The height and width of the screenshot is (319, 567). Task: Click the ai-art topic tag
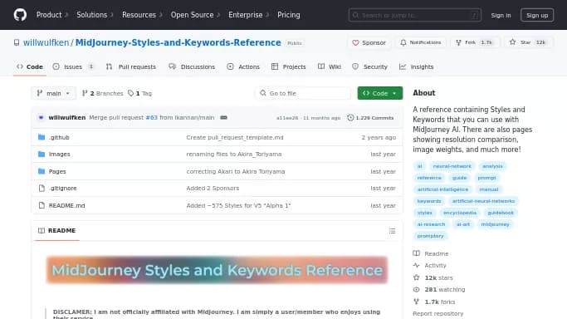pos(463,224)
